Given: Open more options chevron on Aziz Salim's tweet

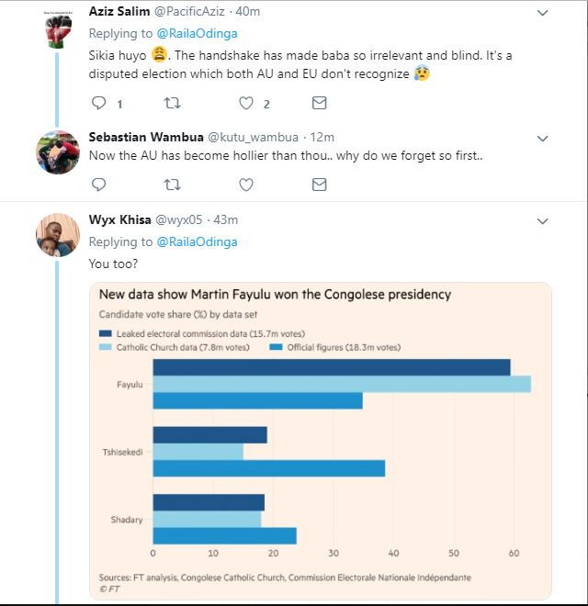Looking at the screenshot, I should point(543,13).
